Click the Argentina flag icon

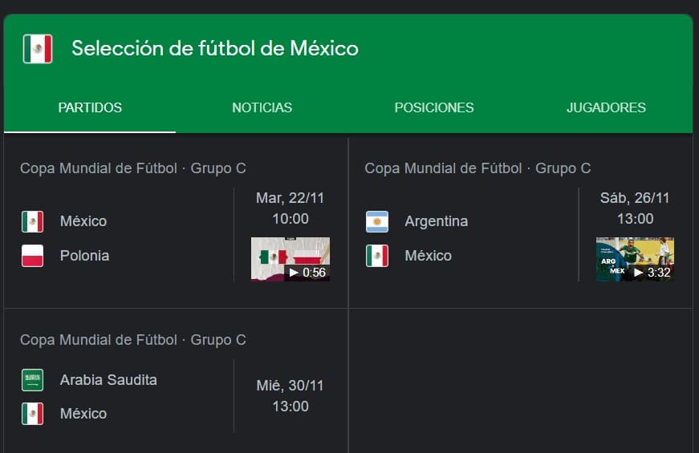[377, 221]
